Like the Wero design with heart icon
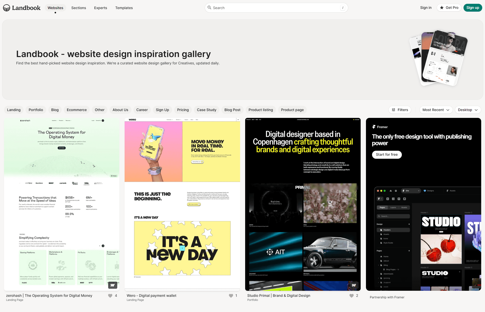 pyautogui.click(x=231, y=296)
